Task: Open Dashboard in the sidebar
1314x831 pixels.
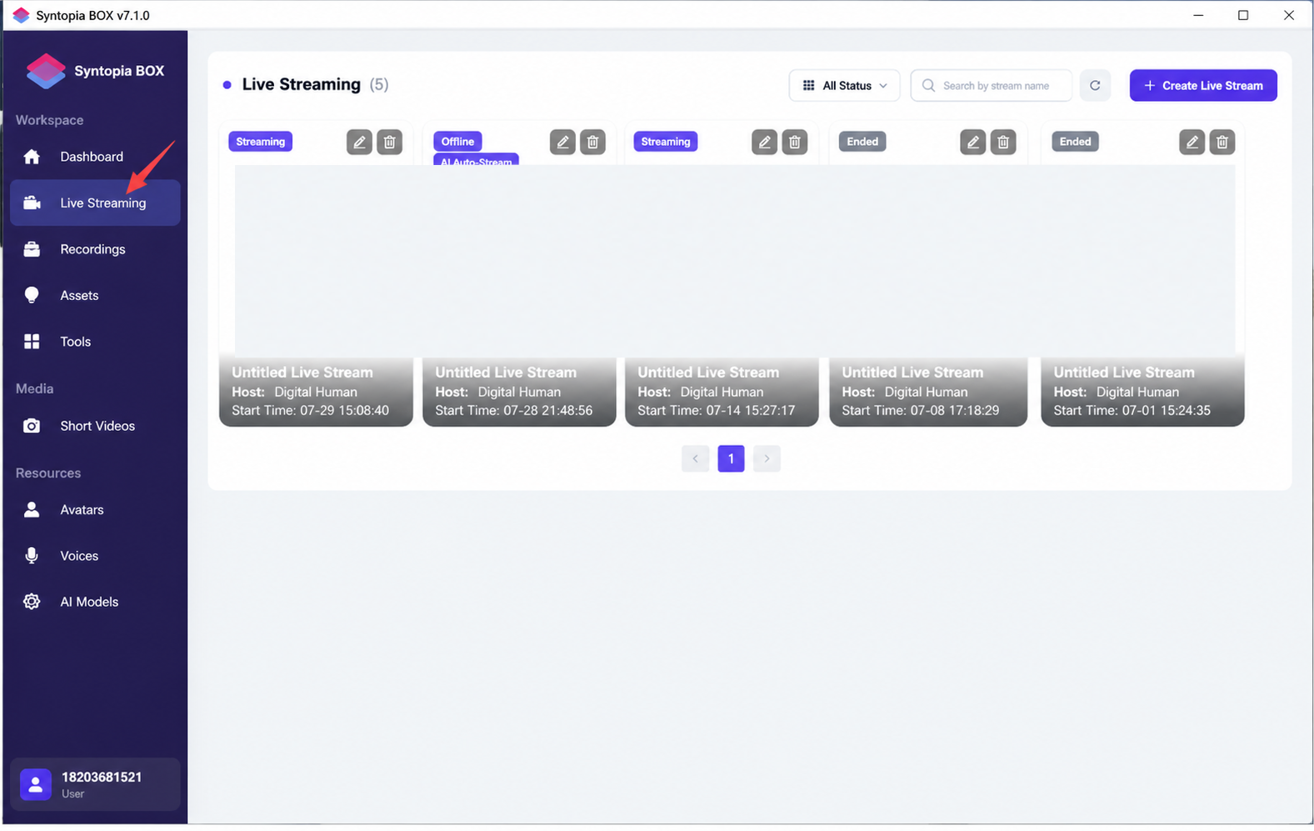Action: pyautogui.click(x=95, y=157)
